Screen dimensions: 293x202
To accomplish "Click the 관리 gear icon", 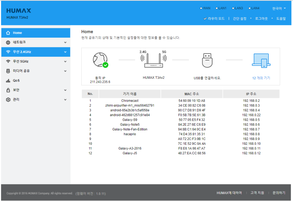I will 8,100.
